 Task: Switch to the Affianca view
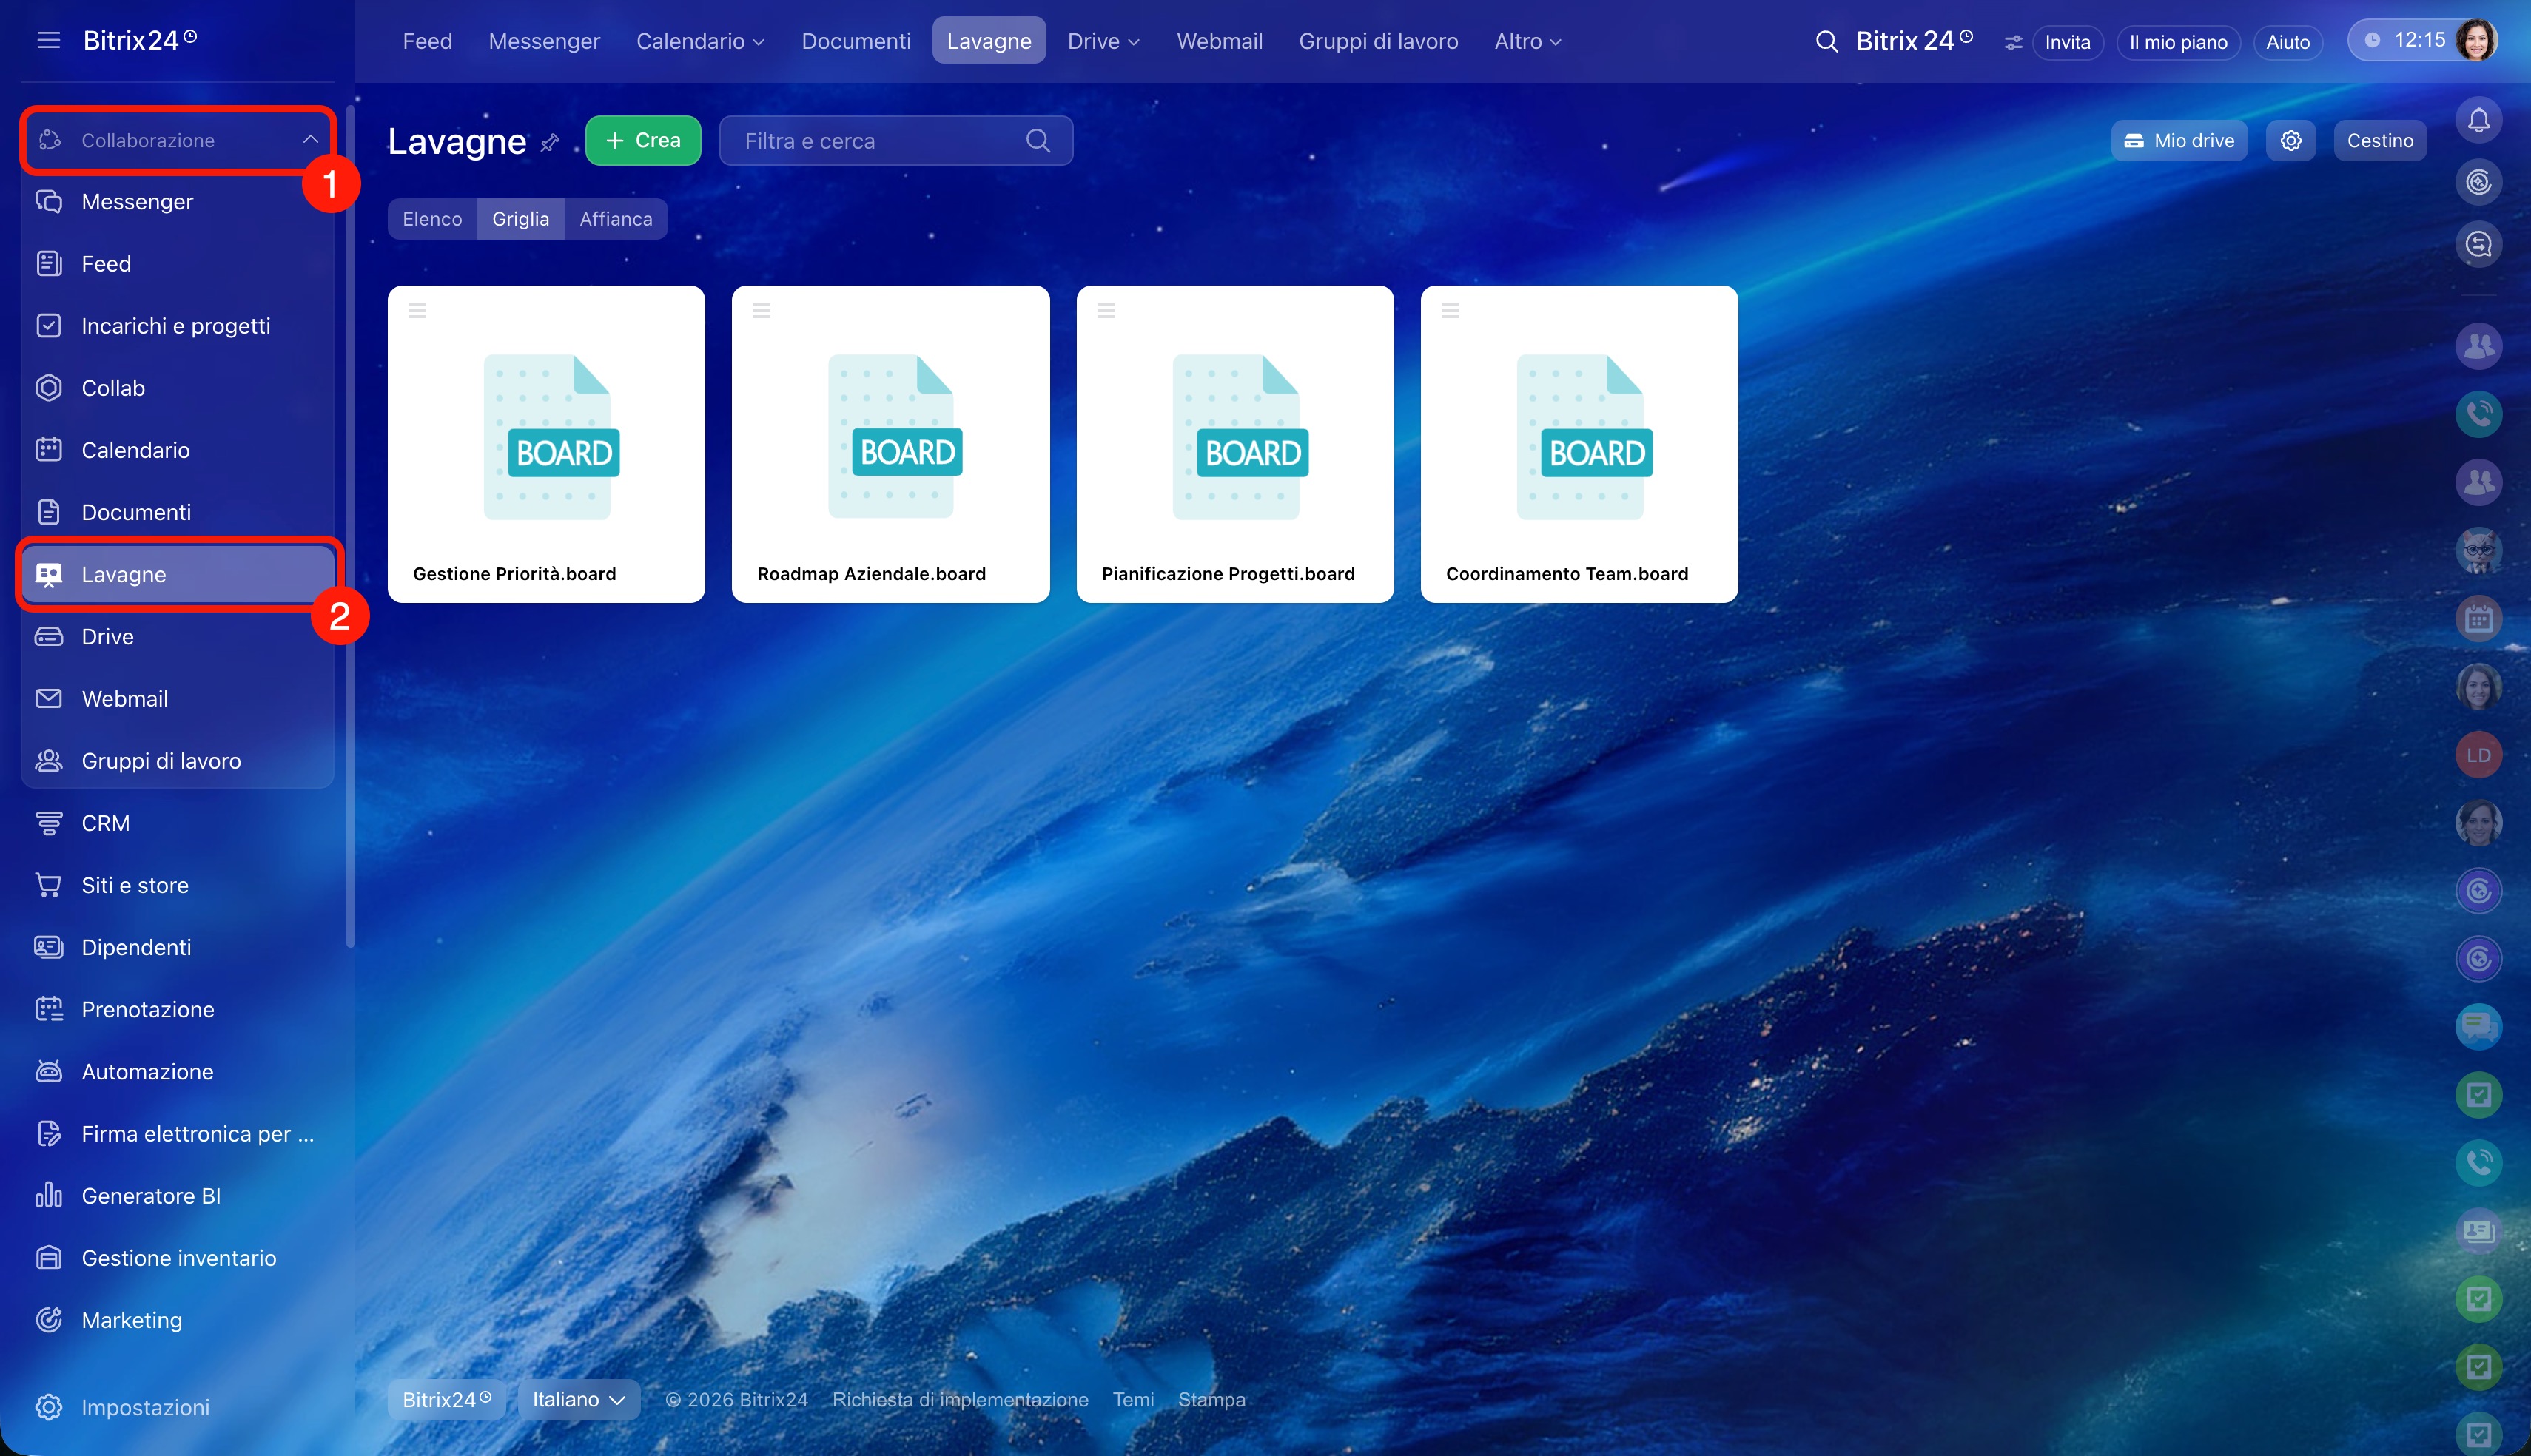click(616, 219)
